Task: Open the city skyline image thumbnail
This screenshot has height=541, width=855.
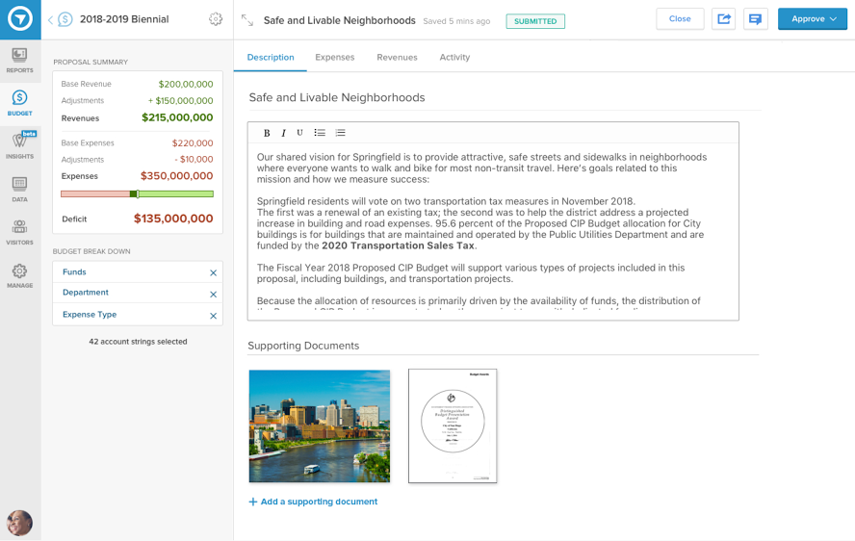Action: coord(320,425)
